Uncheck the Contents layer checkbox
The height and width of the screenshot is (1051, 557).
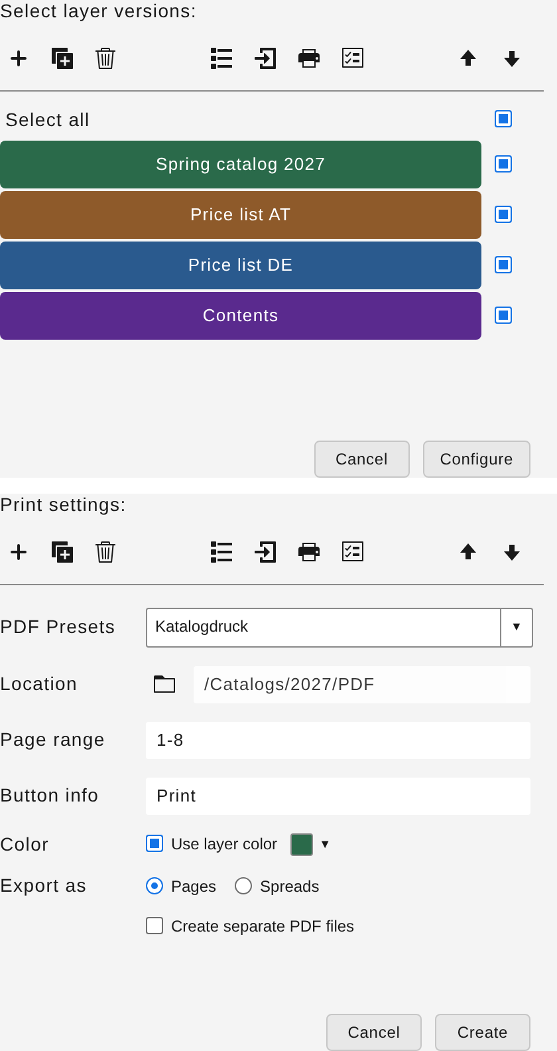point(503,315)
